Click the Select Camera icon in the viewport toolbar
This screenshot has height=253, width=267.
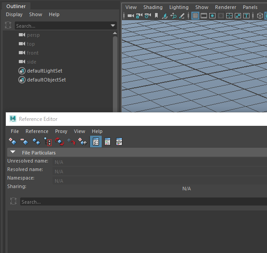131,16
